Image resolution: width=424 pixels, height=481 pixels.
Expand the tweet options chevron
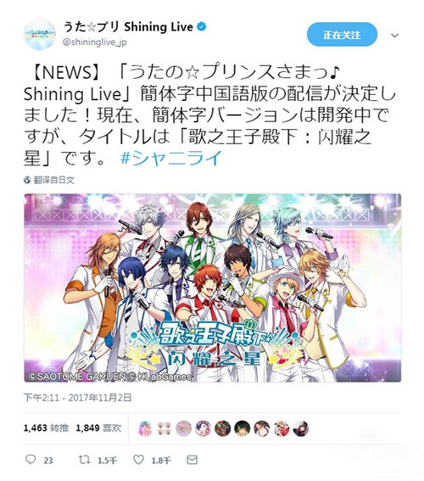pos(394,36)
